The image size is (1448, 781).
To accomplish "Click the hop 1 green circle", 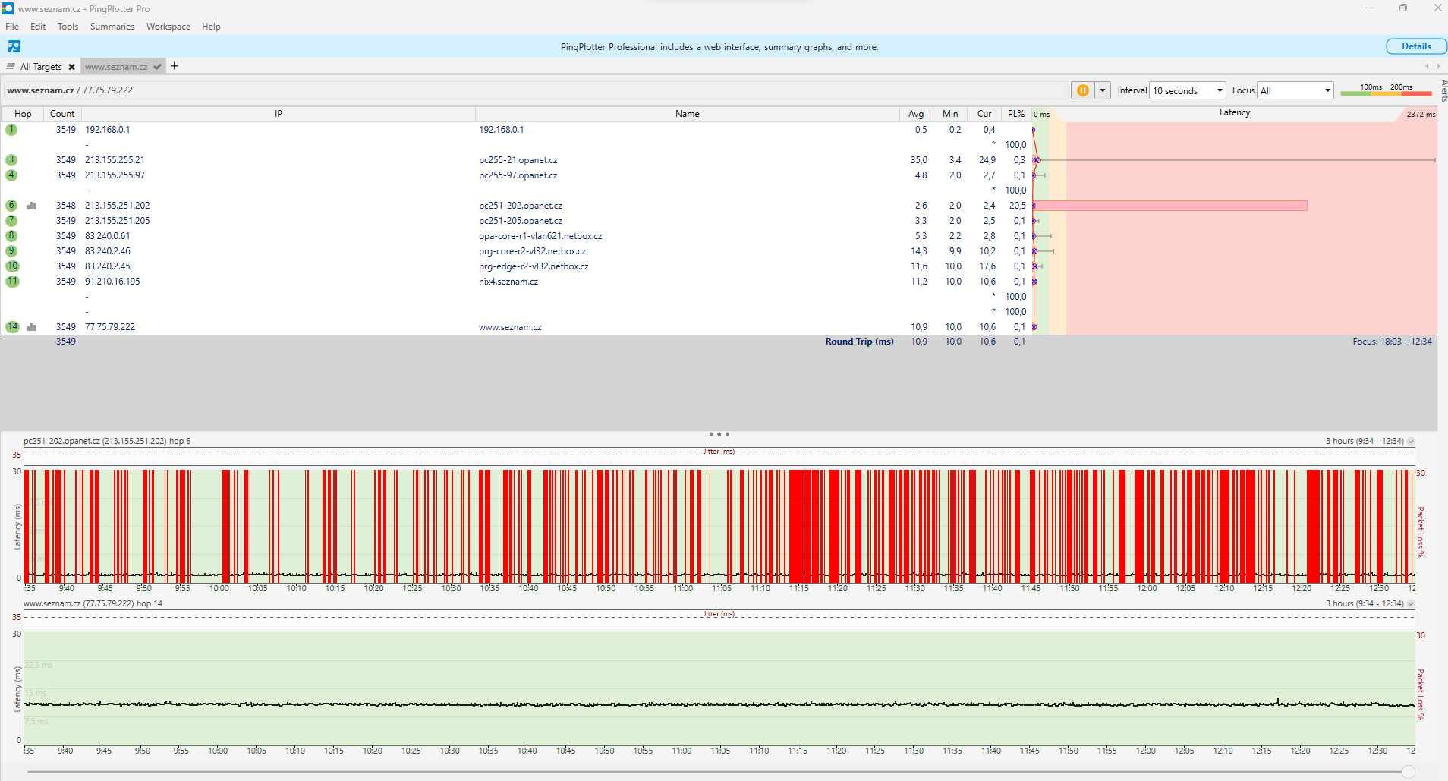I will coord(11,130).
